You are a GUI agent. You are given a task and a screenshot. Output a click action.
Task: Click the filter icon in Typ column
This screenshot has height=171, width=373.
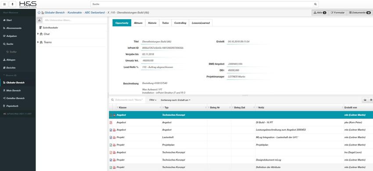163,107
